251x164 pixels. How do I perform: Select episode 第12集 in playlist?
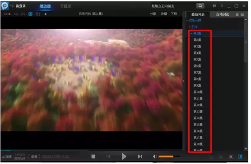pos(198,105)
